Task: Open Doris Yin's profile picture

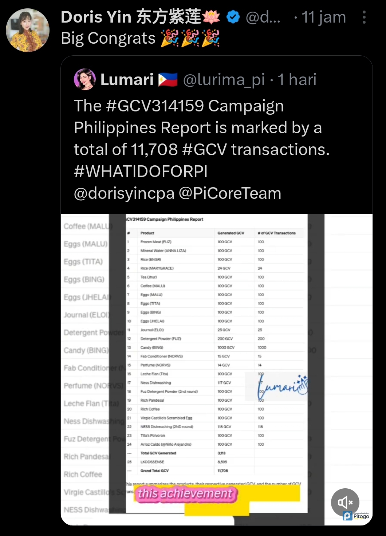Action: [x=28, y=30]
